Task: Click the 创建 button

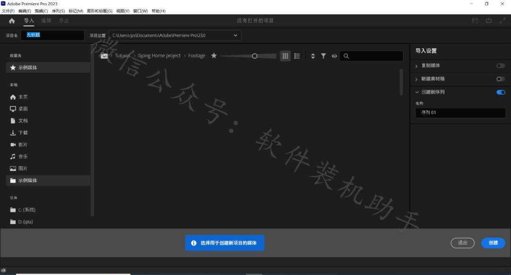Action: [493, 243]
